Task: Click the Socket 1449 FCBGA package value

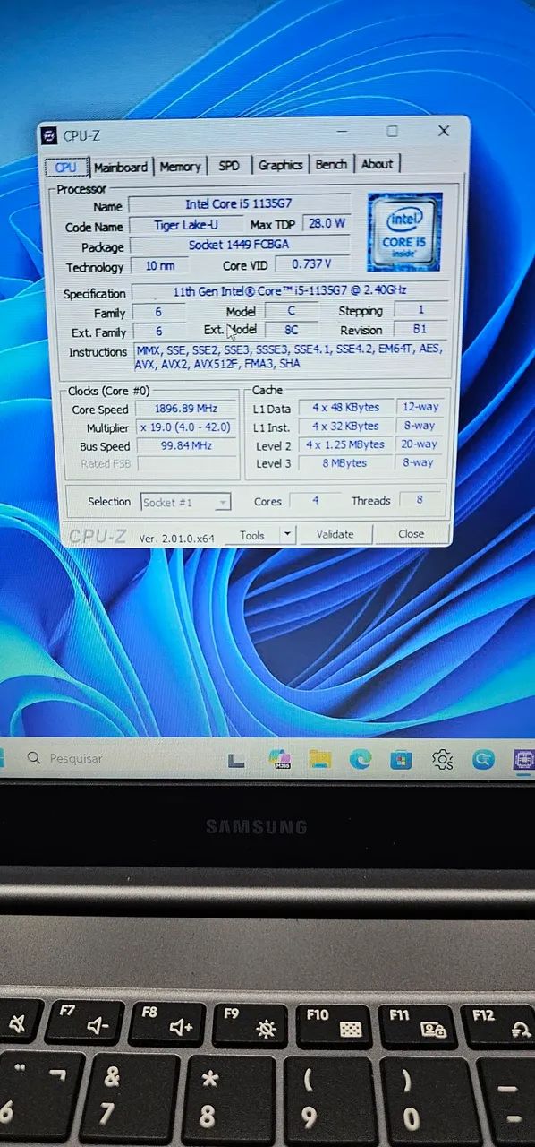Action: [240, 245]
